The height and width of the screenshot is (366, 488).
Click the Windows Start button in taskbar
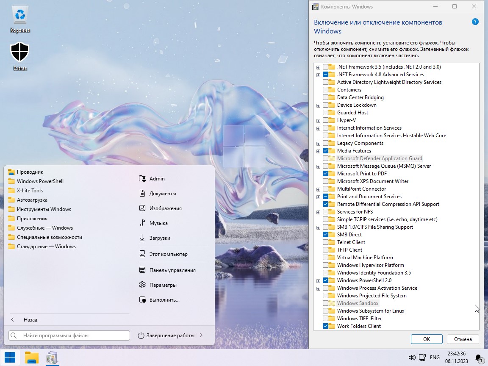10,358
